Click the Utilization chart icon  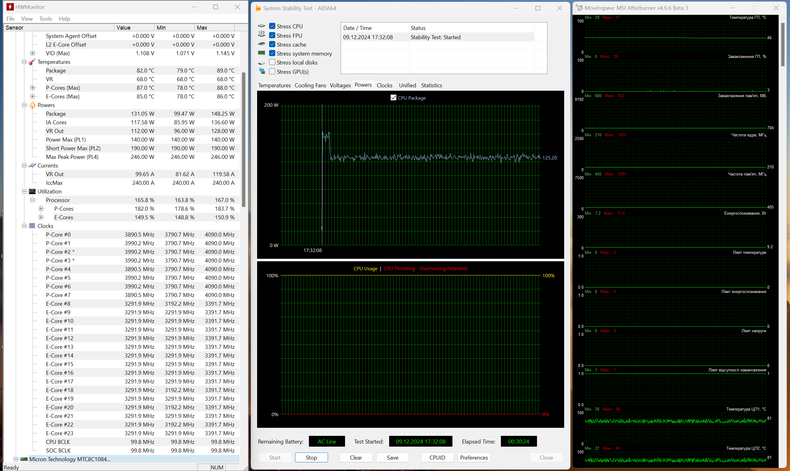coord(32,191)
